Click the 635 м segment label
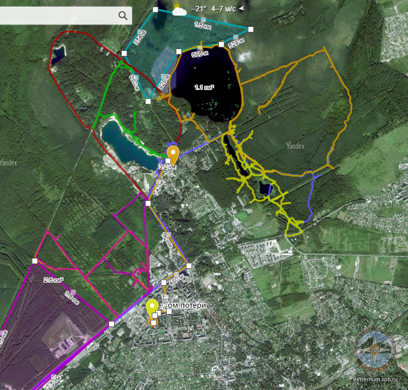408x390 pixels. pyautogui.click(x=199, y=54)
